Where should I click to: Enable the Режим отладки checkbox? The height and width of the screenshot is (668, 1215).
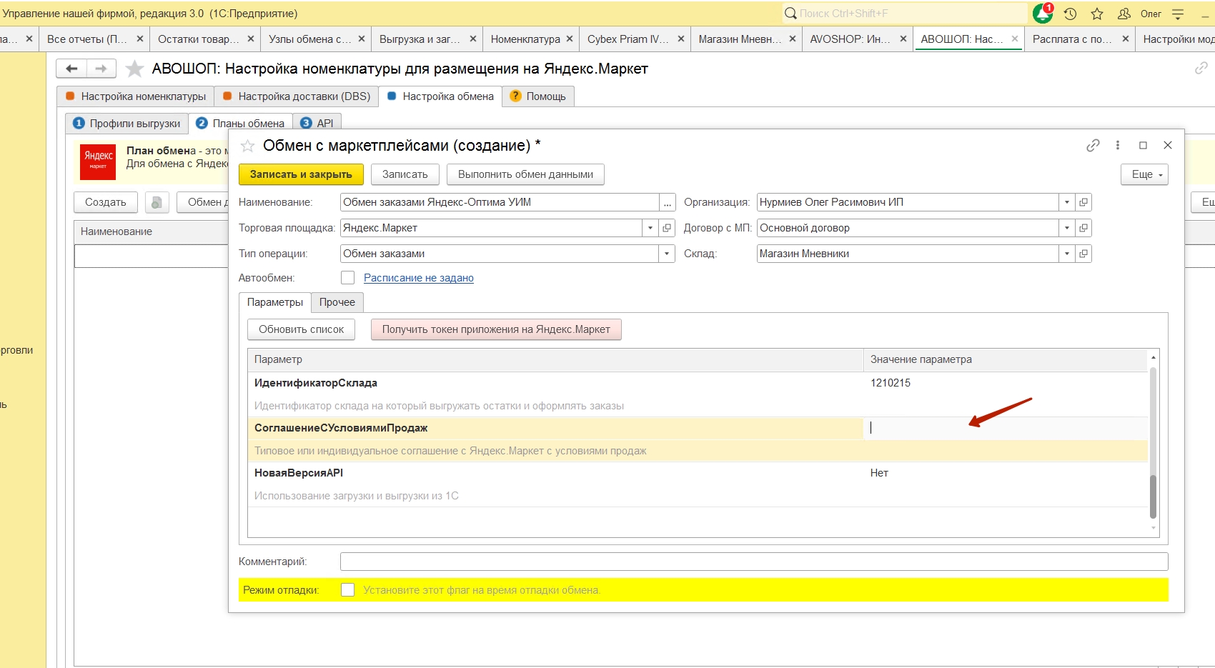348,590
